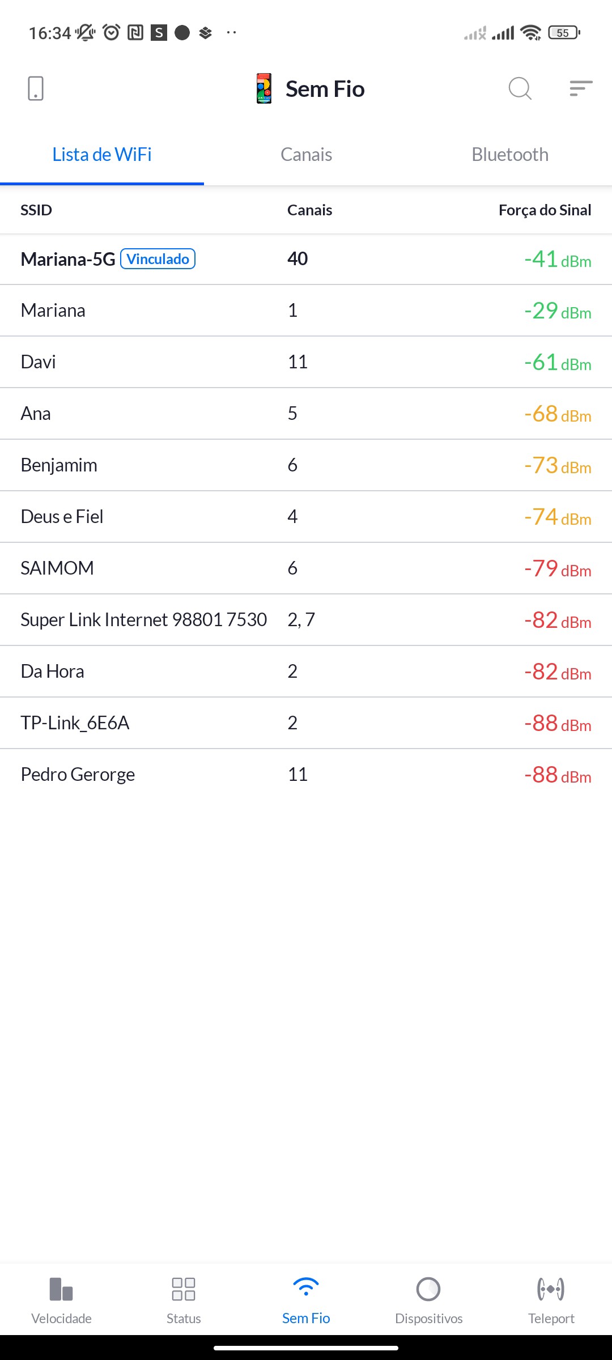Image resolution: width=612 pixels, height=1360 pixels.
Task: Sort by Força do Sinal column header
Action: pos(545,210)
